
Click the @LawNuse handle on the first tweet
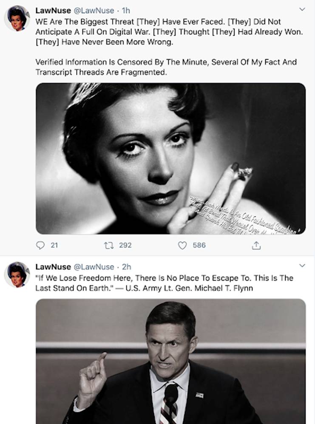click(94, 10)
